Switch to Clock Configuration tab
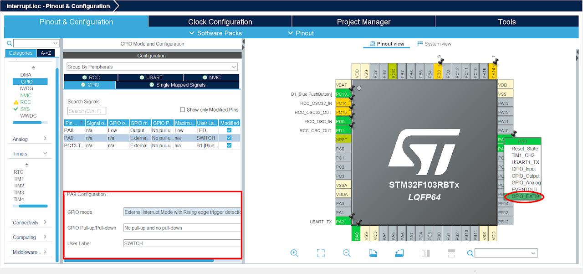Screen dimensions: 583x274 click(x=220, y=22)
